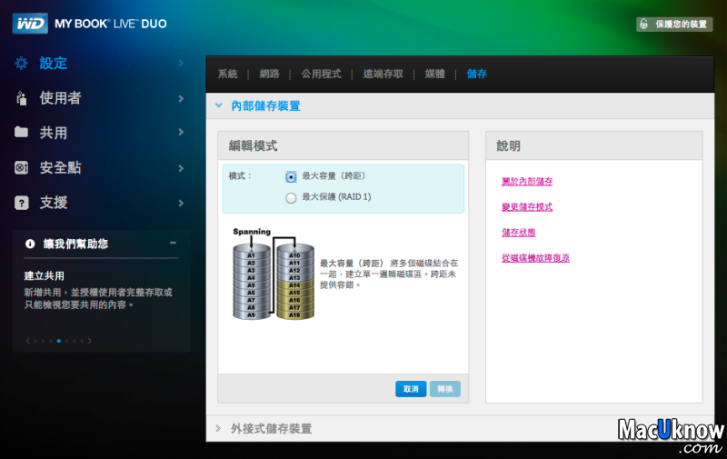The width and height of the screenshot is (727, 459).
Task: Select the 使用者 menu label
Action: [60, 98]
